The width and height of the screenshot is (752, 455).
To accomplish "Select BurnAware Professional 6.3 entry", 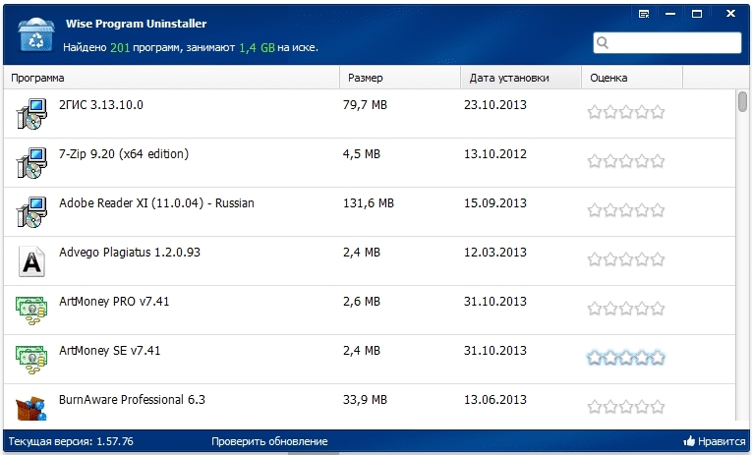I will [x=132, y=400].
